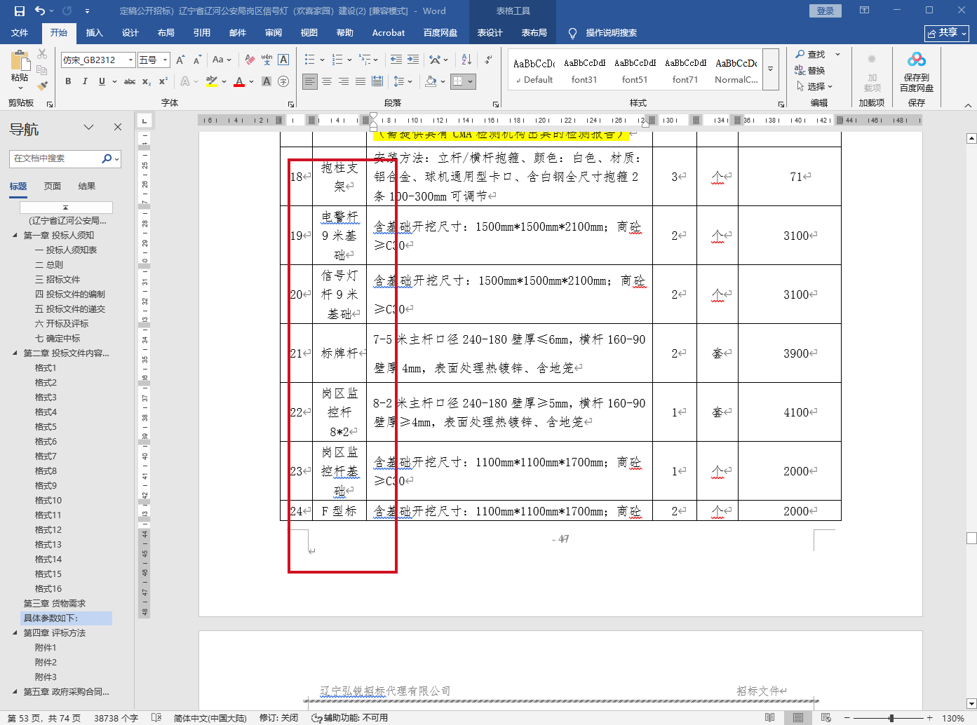The height and width of the screenshot is (725, 977).
Task: Justify the paragraph text
Action: [361, 82]
